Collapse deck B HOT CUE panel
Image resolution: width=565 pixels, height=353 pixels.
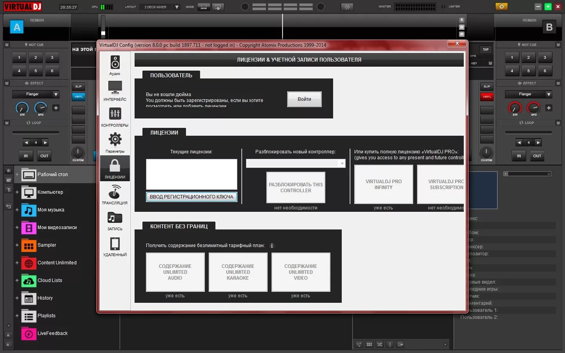pyautogui.click(x=558, y=45)
